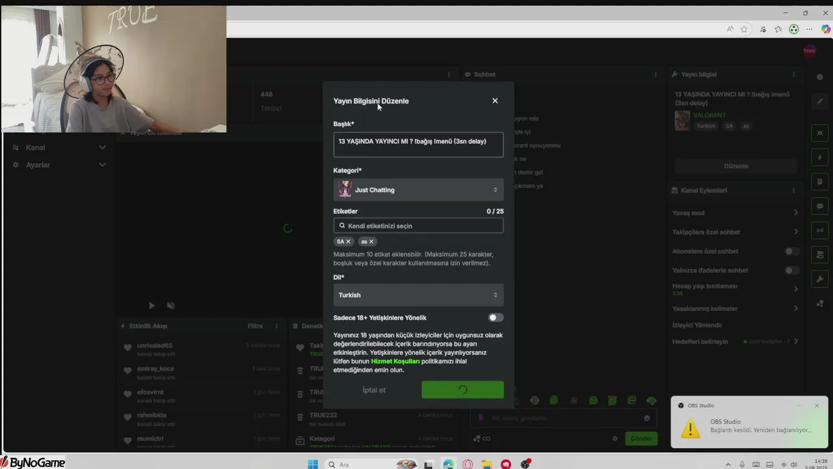Select emiray_koca follower entry
This screenshot has width=833, height=469.
202,373
